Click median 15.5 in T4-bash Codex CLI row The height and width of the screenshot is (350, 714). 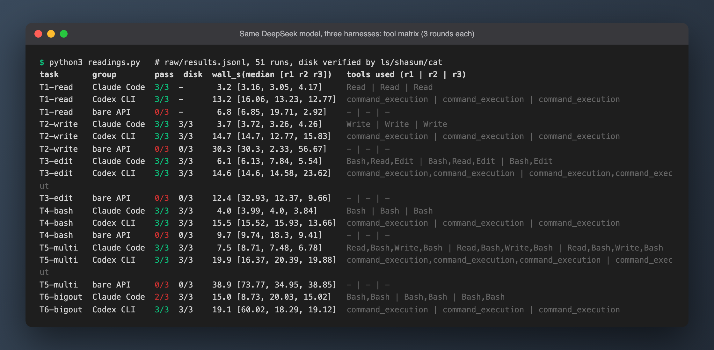[x=222, y=223]
